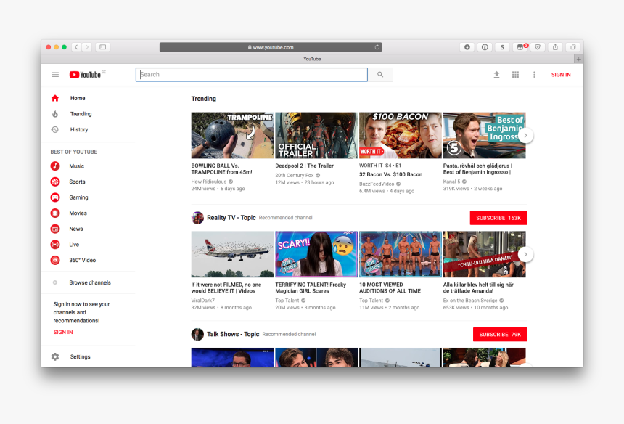Select Trending in the sidebar

[81, 114]
